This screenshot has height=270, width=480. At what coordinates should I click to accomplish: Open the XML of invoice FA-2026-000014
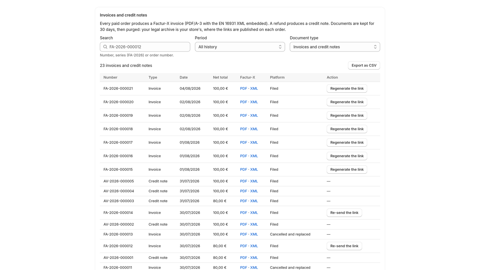254,213
